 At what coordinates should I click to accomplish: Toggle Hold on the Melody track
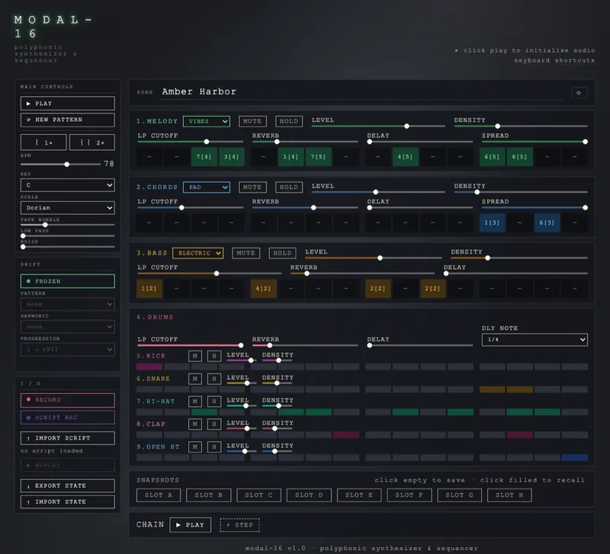pos(289,121)
